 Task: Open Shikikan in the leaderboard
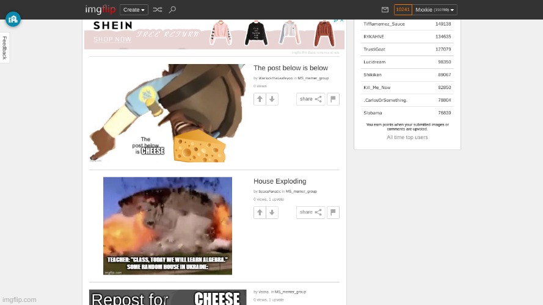pos(373,74)
